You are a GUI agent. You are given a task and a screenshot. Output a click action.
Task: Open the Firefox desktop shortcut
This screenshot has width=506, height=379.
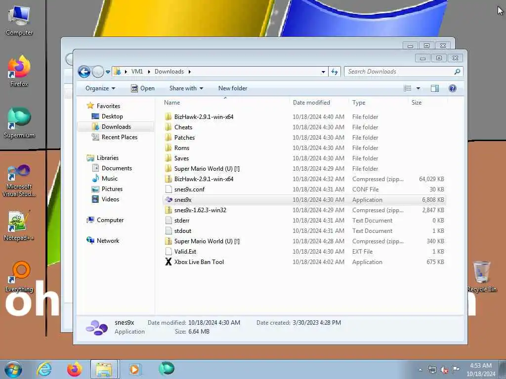coord(19,71)
